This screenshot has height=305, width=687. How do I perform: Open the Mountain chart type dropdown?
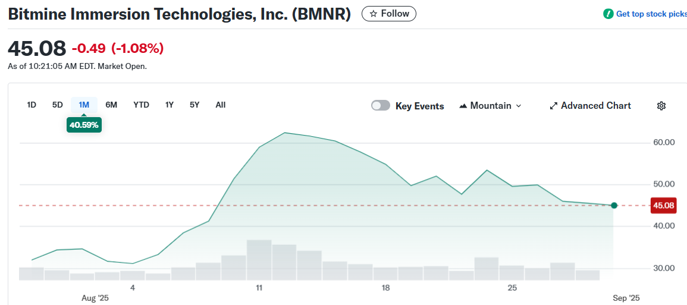[x=490, y=106]
